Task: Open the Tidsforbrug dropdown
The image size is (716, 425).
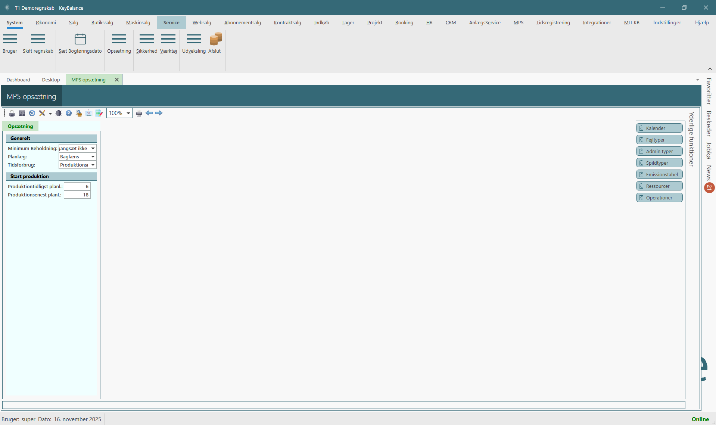Action: 93,165
